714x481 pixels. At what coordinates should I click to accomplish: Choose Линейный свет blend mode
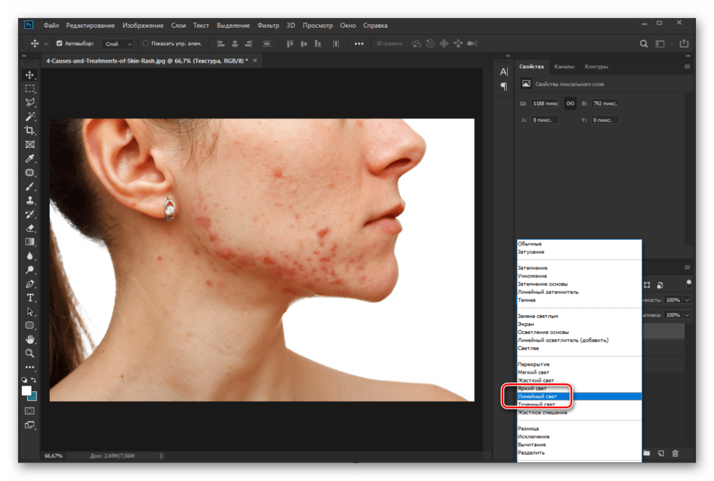(x=537, y=397)
